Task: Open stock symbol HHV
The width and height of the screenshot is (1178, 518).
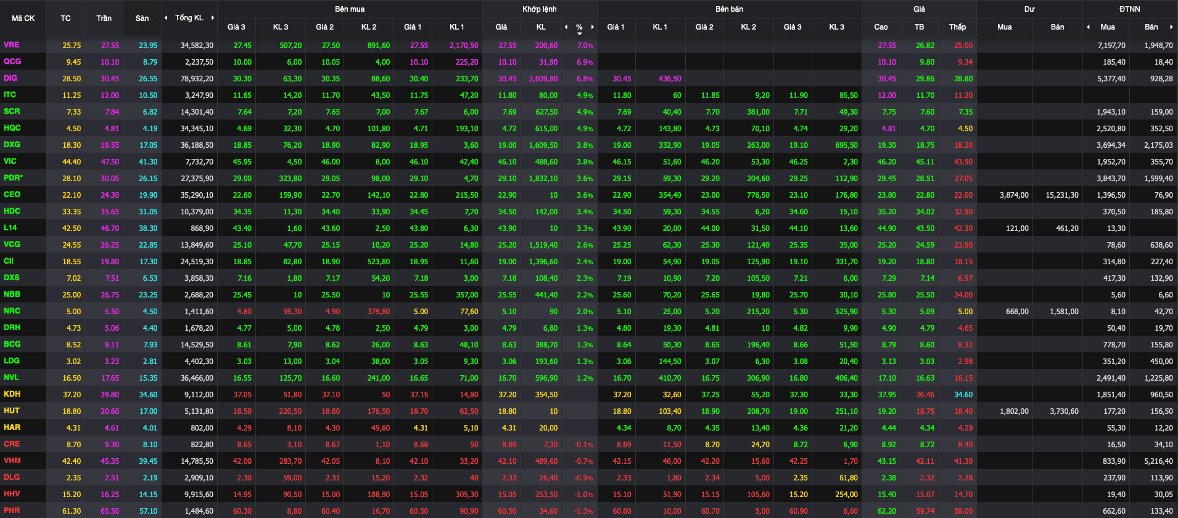Action: click(12, 494)
